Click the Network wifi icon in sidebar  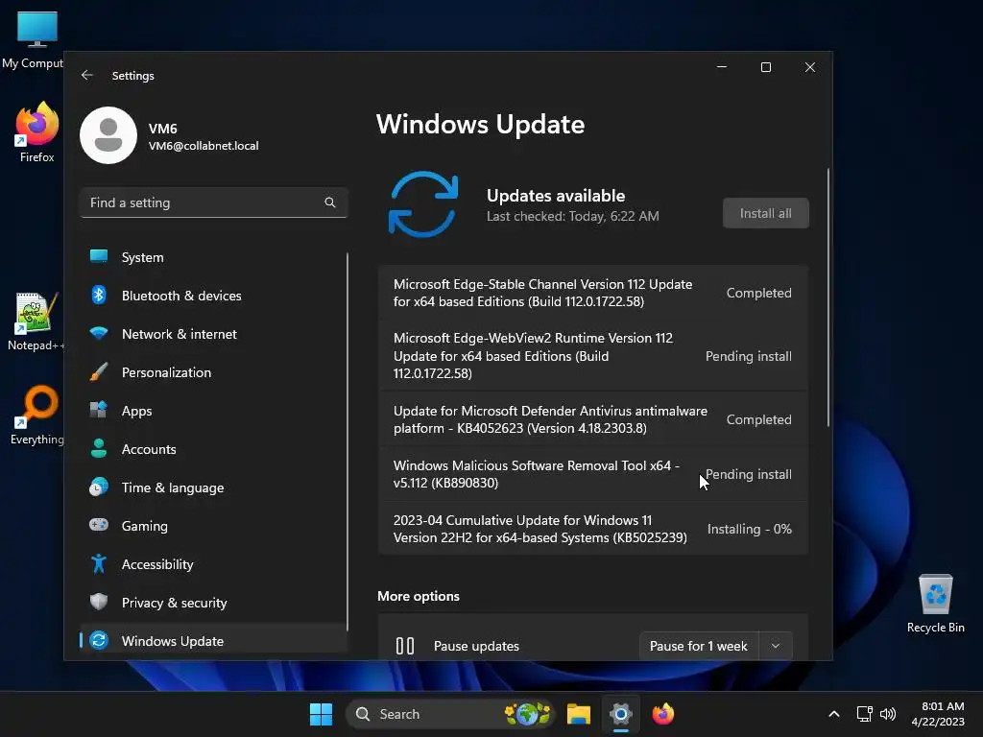point(99,333)
